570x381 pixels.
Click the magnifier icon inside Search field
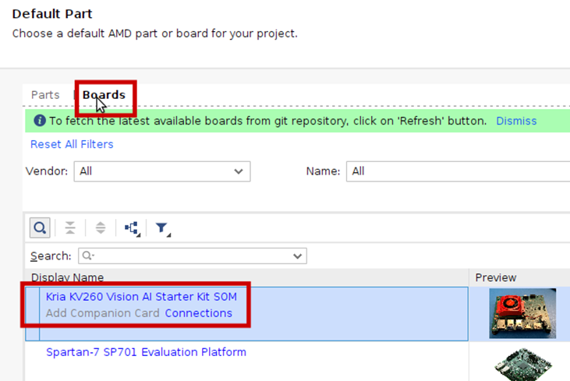pos(88,256)
